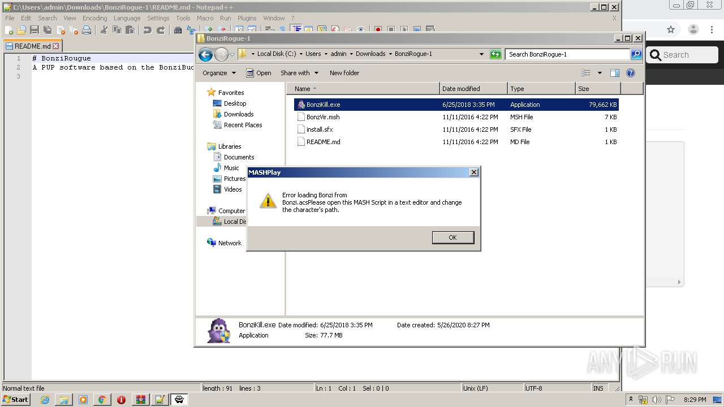Click the Print icon in Notepad++ toolbar
The width and height of the screenshot is (724, 407).
point(87,30)
